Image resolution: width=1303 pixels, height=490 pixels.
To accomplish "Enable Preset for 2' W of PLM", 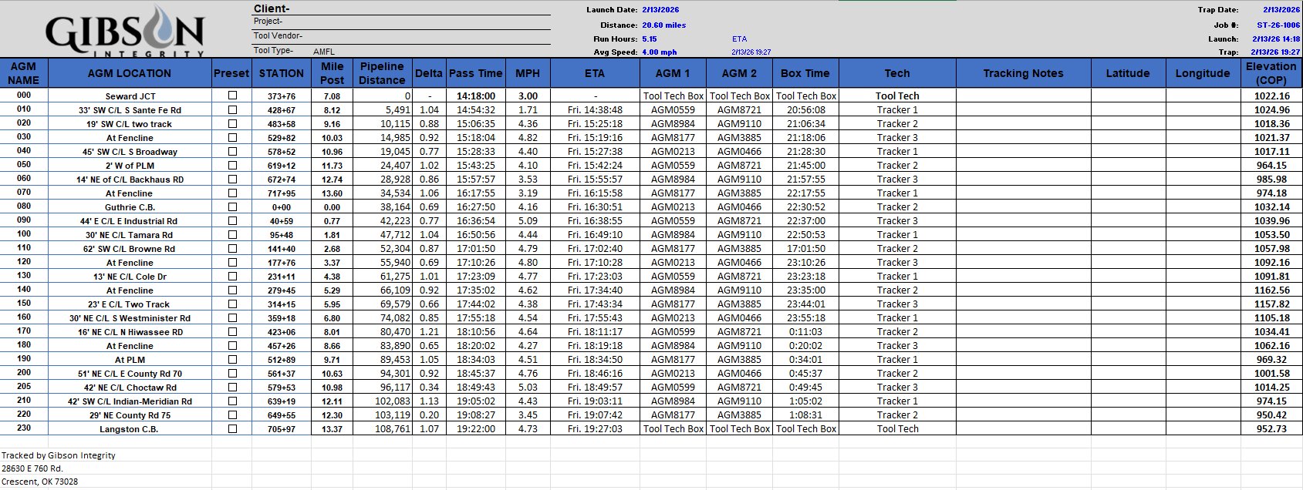I will click(x=232, y=166).
